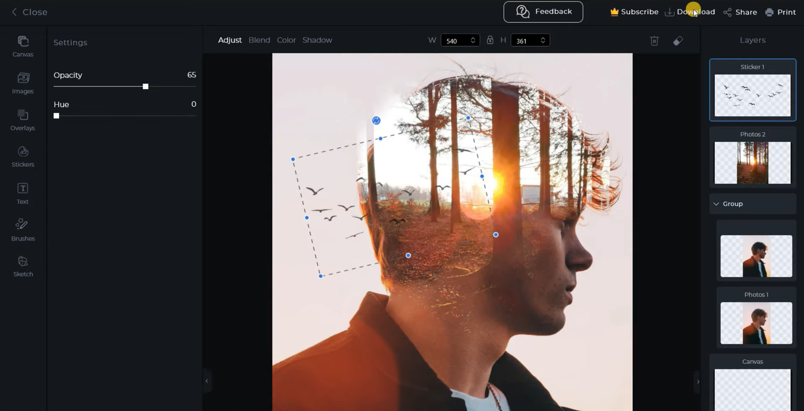
Task: Click the Feedback button
Action: pyautogui.click(x=543, y=12)
